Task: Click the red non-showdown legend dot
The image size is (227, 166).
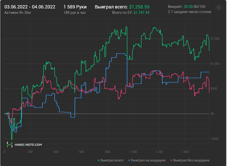Action: pyautogui.click(x=171, y=160)
